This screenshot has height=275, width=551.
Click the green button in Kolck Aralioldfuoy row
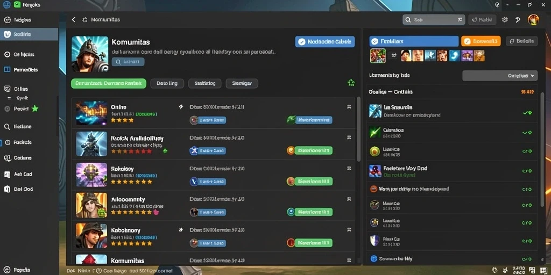[314, 150]
